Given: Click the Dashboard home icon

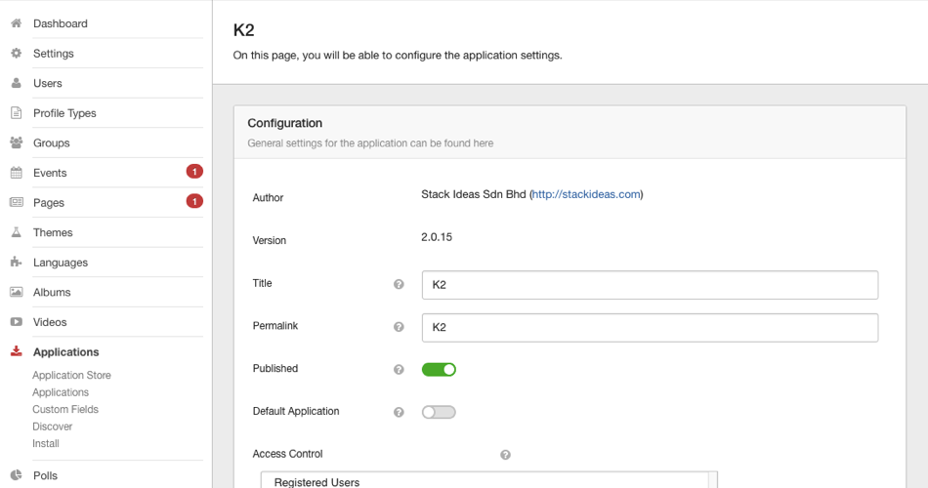Looking at the screenshot, I should 16,23.
